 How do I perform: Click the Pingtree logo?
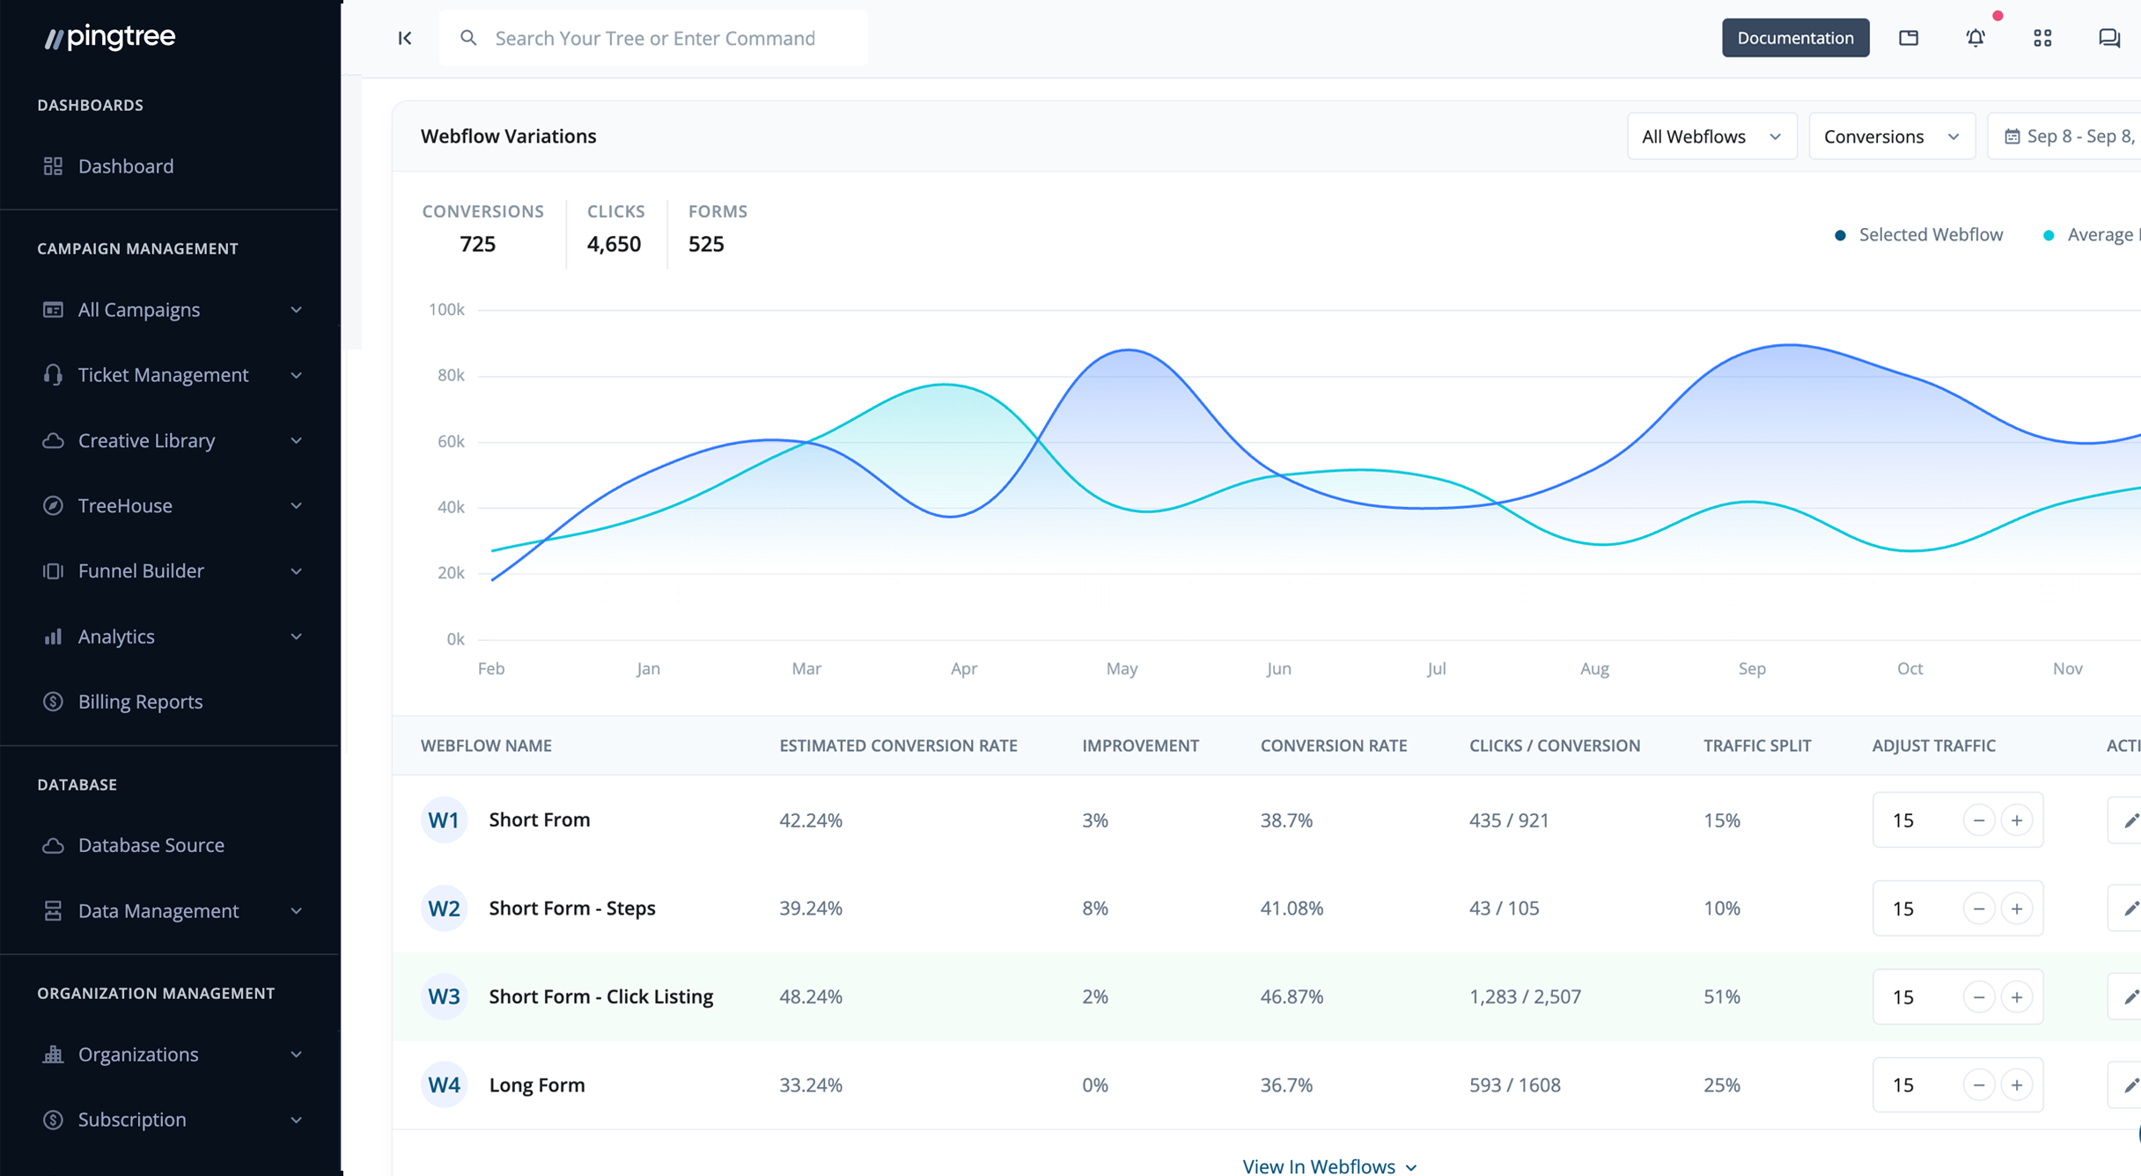pyautogui.click(x=110, y=37)
